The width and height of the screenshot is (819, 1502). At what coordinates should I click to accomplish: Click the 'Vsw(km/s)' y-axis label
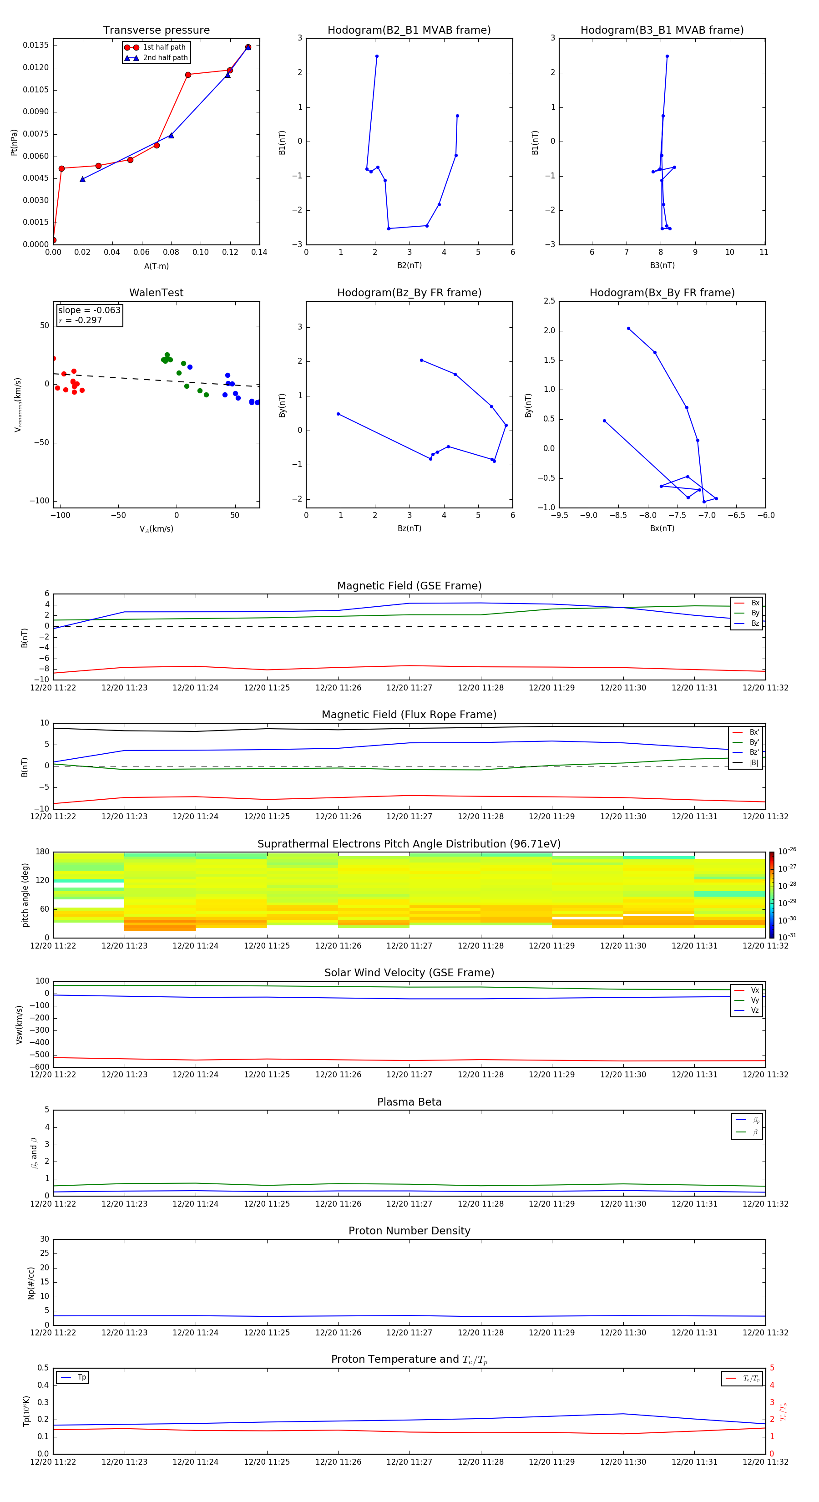click(x=19, y=1024)
